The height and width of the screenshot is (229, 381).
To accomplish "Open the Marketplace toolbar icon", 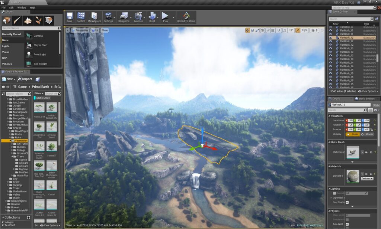I will (94, 17).
